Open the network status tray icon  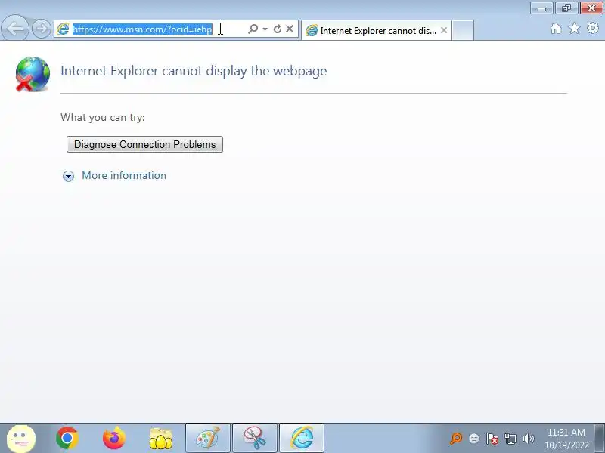click(510, 439)
